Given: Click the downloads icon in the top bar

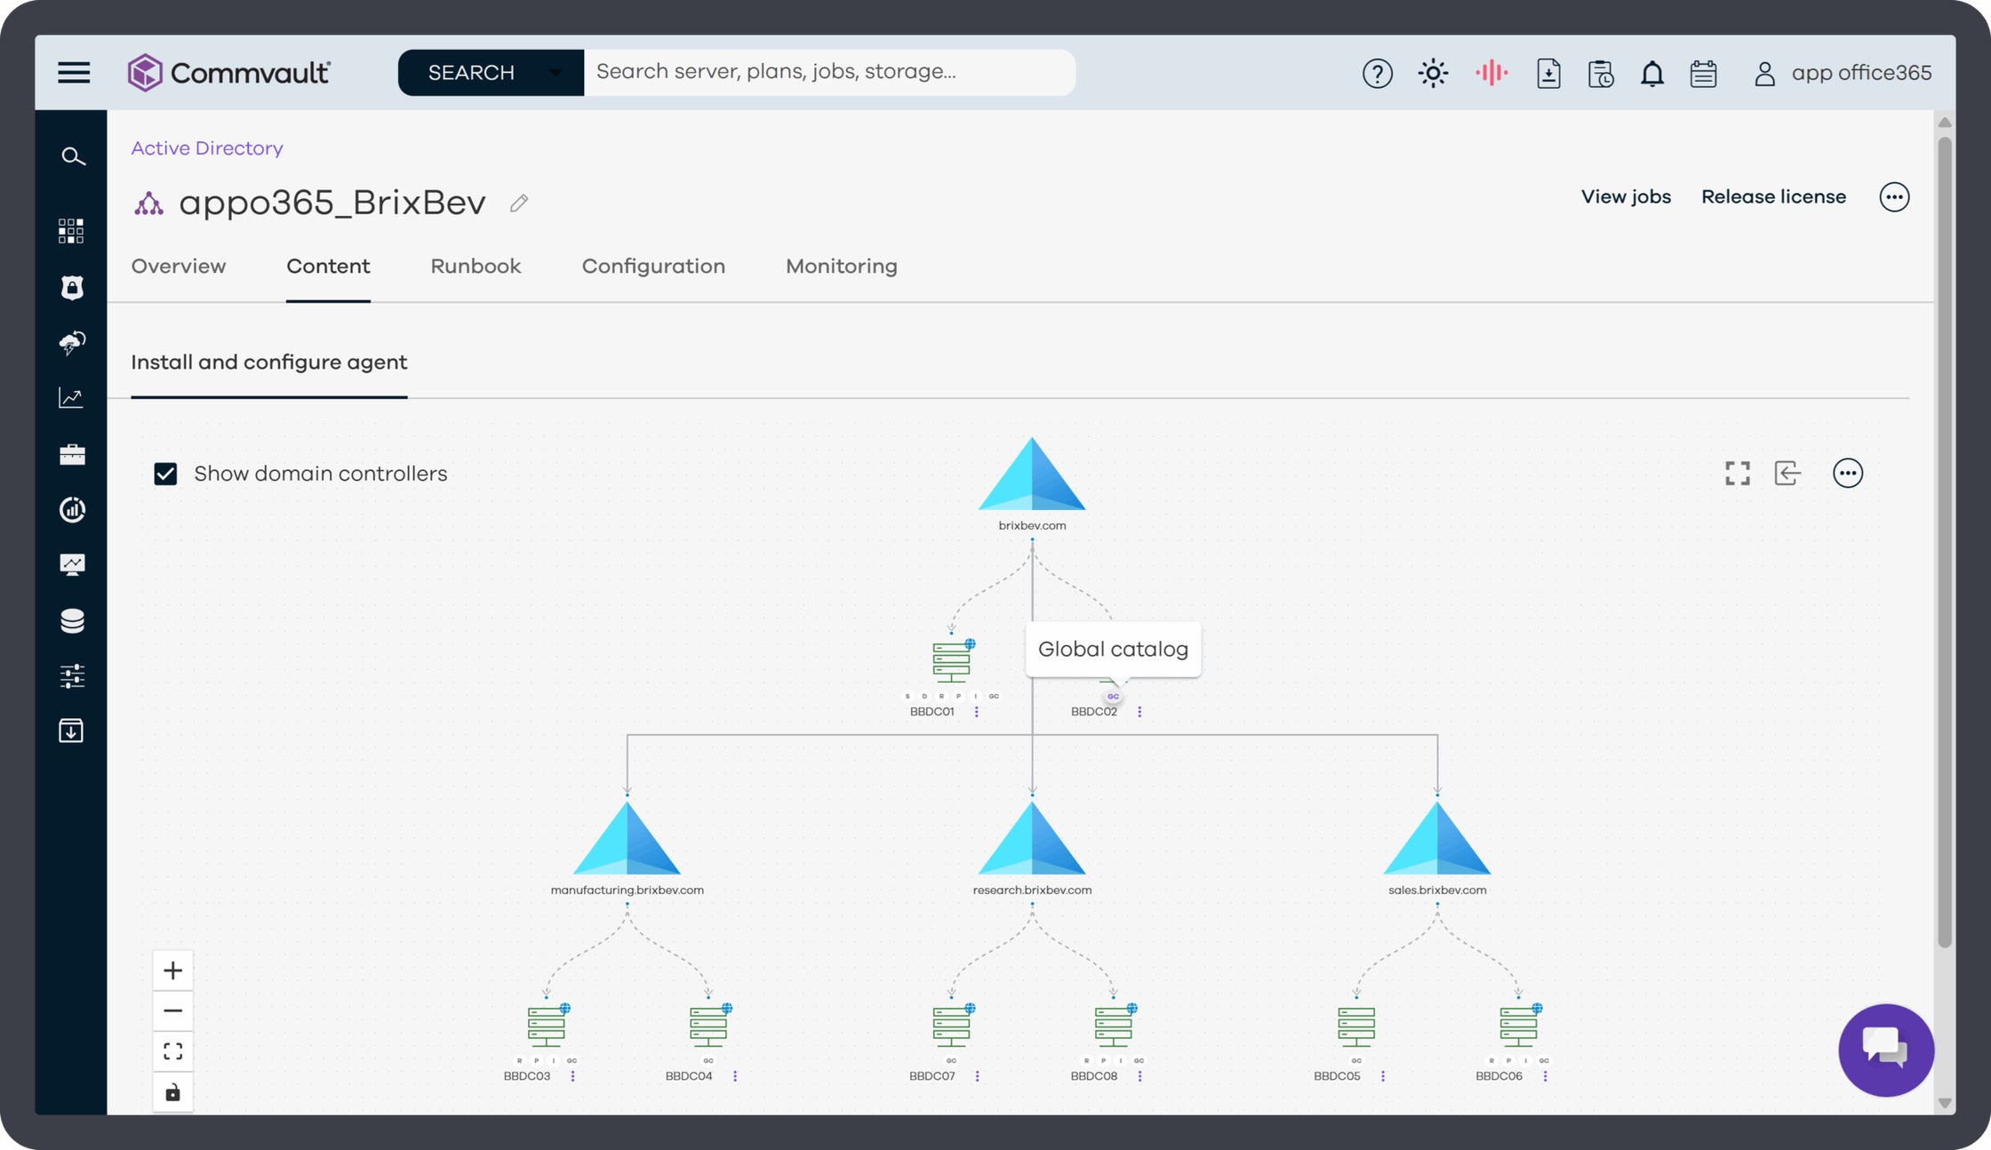Looking at the screenshot, I should 1548,73.
